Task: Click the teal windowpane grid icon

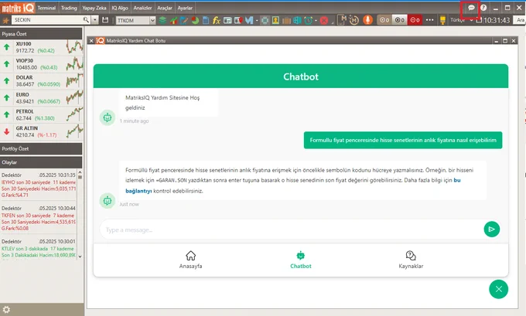Action: (297, 20)
